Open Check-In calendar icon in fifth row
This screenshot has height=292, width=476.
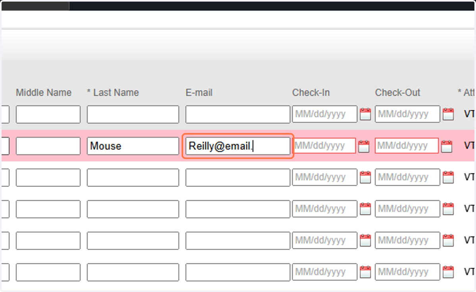[x=365, y=240]
